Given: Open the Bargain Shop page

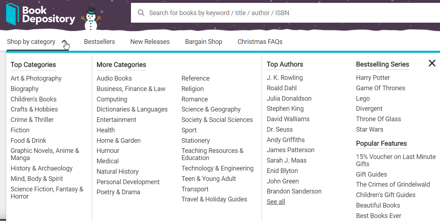Looking at the screenshot, I should [204, 42].
